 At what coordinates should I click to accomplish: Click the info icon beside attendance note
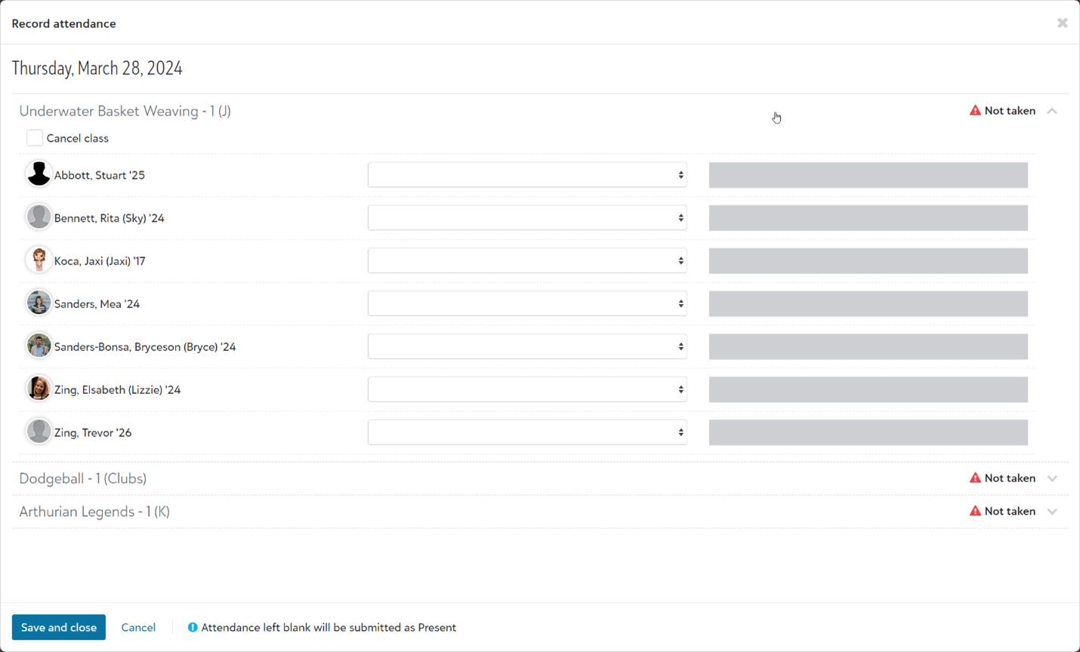(x=193, y=628)
